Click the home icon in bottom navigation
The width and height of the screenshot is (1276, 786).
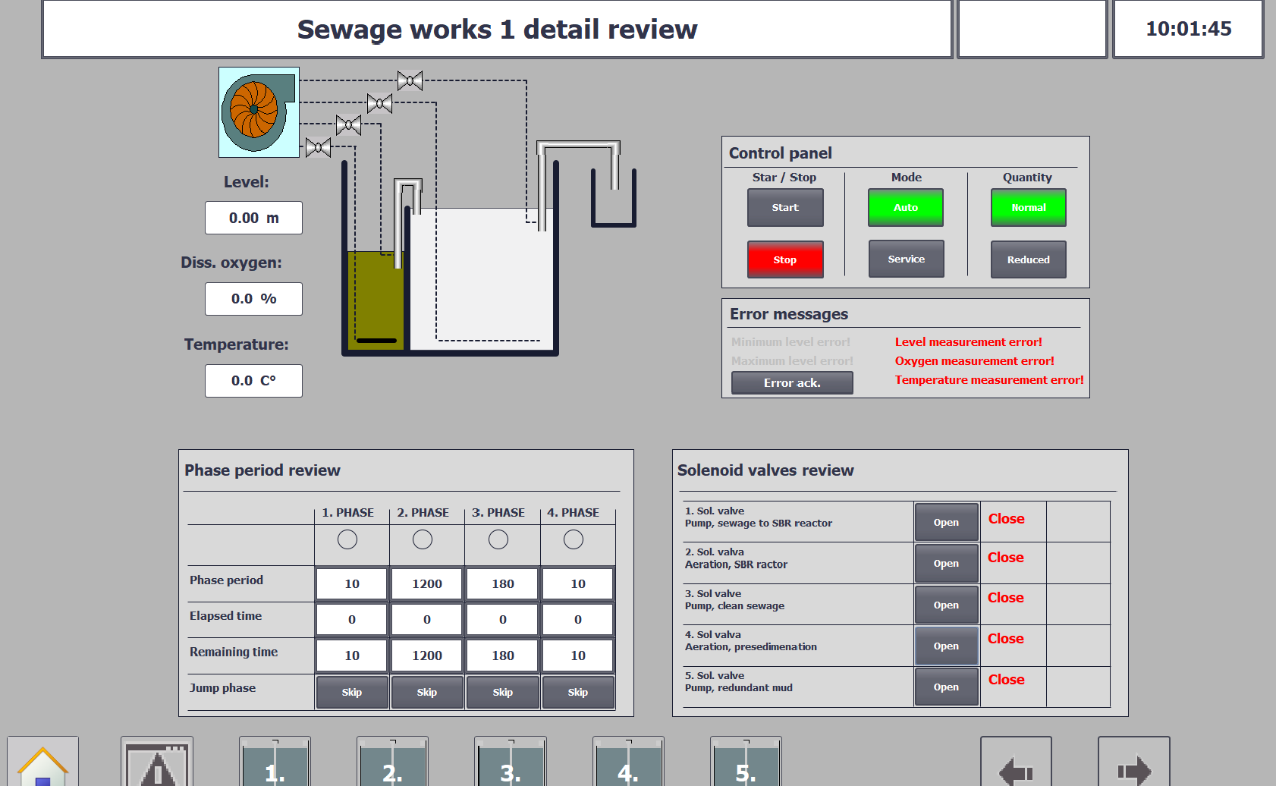(x=43, y=764)
